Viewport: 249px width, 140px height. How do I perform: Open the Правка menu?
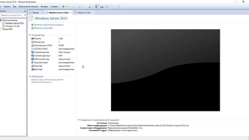[x=7, y=7]
